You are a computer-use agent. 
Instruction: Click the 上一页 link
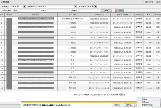coord(81,94)
